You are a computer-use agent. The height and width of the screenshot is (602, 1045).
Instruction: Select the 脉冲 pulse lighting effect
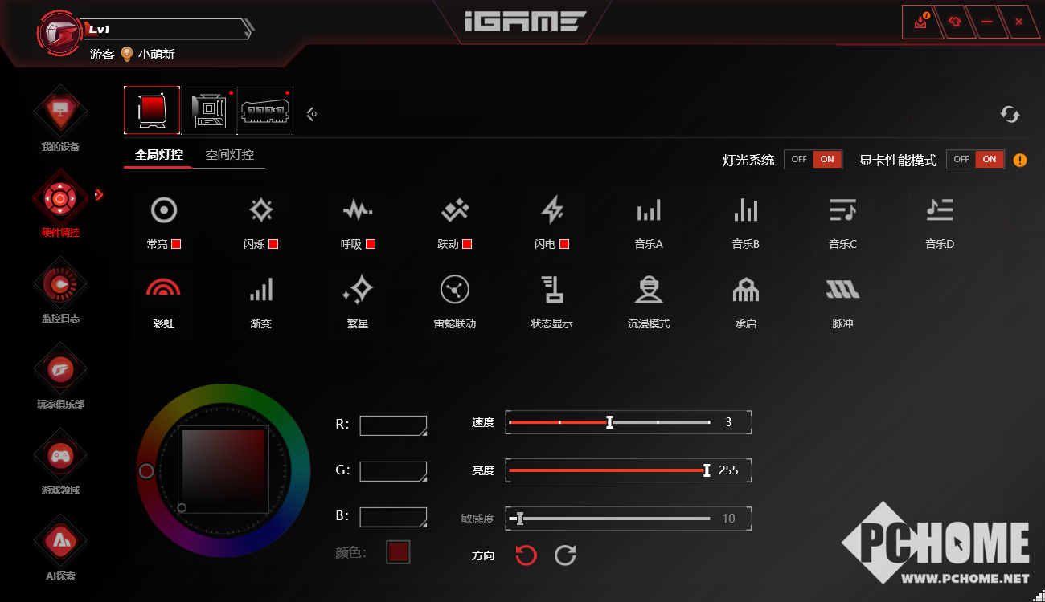click(842, 289)
